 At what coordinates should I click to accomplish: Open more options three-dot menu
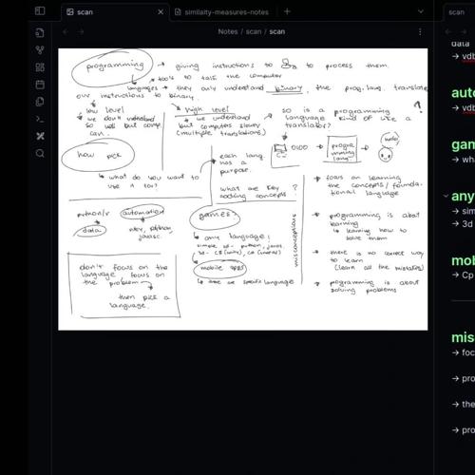click(420, 31)
